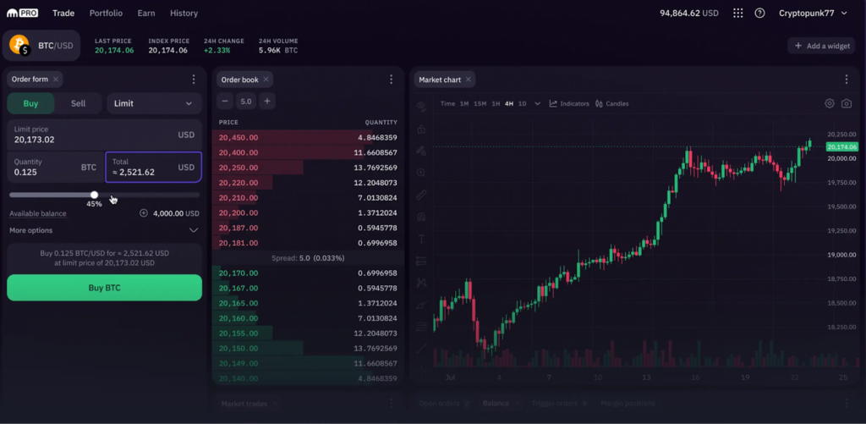Open the Indicators menu
This screenshot has width=866, height=424.
coord(569,103)
